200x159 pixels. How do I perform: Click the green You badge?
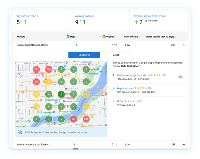[x=180, y=77]
